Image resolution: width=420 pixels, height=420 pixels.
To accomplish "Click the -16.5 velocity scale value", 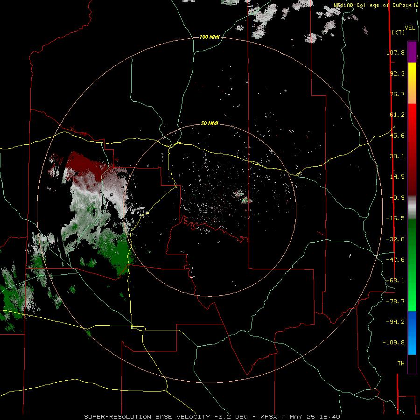I will coord(395,218).
